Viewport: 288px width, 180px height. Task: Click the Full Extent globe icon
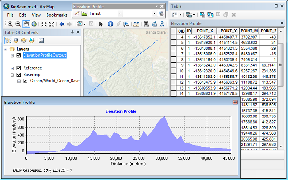(34, 24)
